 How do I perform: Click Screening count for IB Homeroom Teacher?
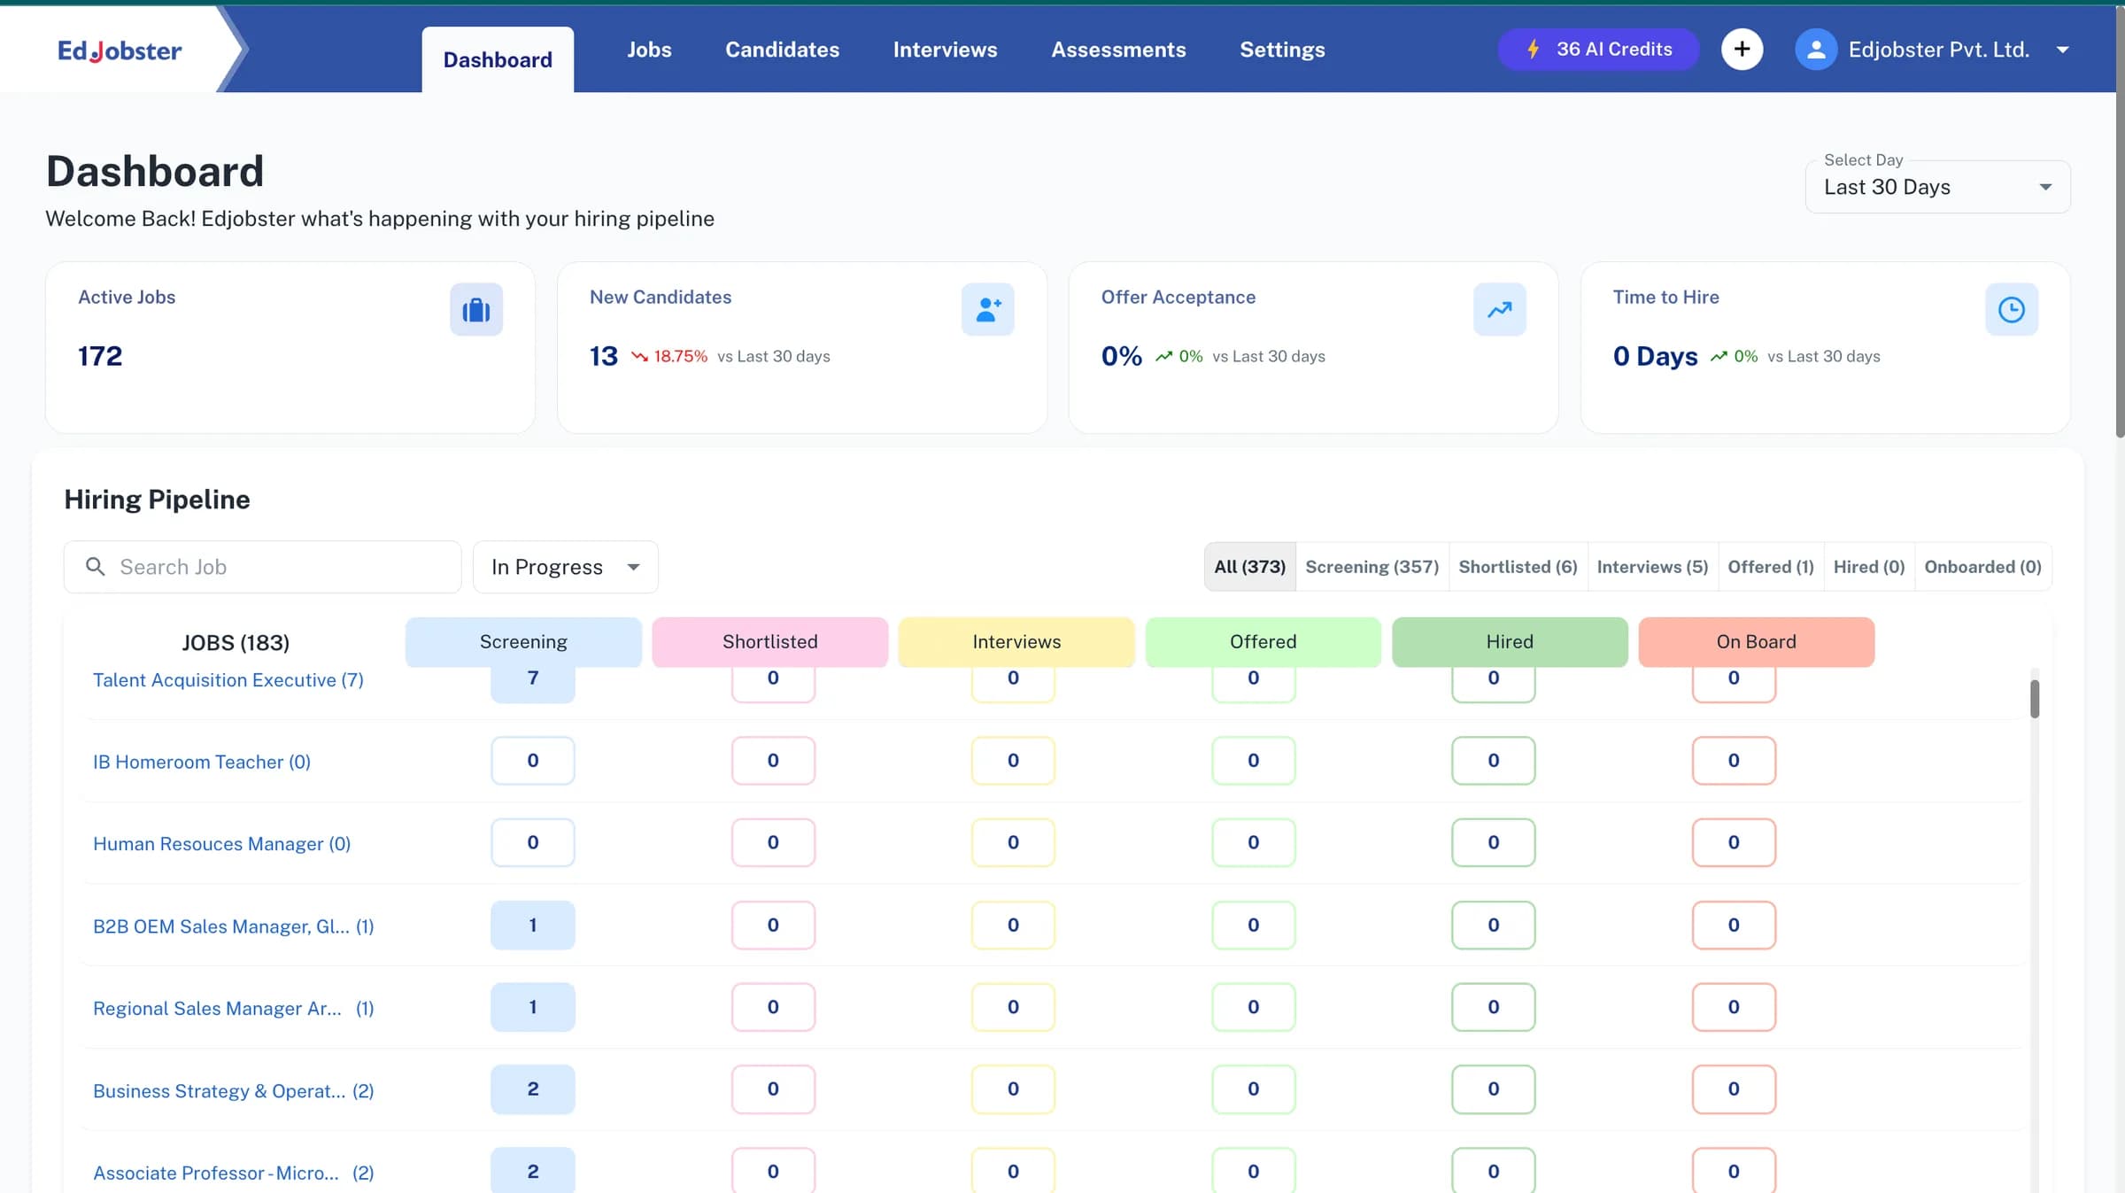[x=533, y=760]
